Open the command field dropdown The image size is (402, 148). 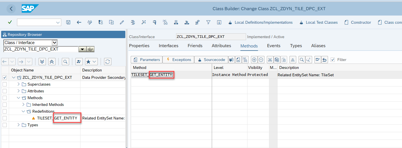(x=58, y=22)
